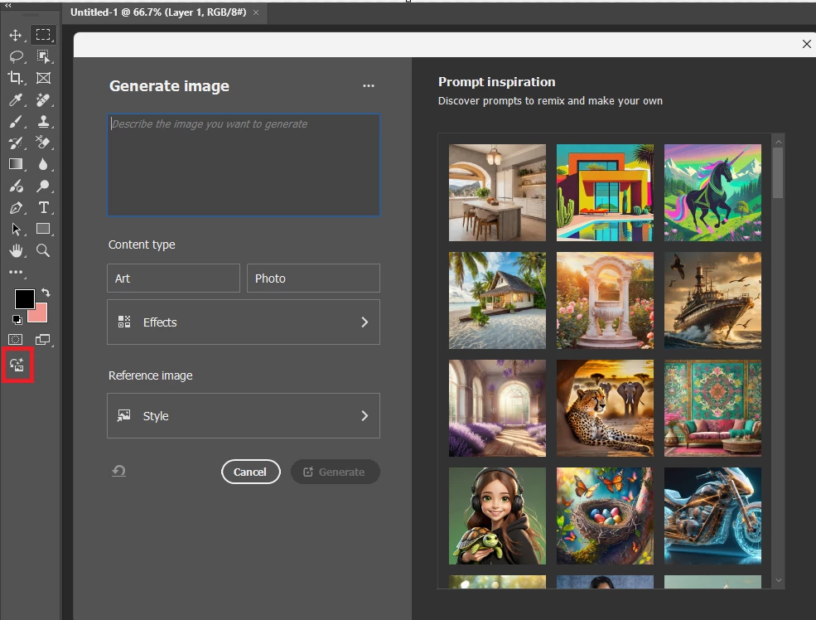The height and width of the screenshot is (620, 816).
Task: Select the Move tool
Action: click(x=16, y=35)
